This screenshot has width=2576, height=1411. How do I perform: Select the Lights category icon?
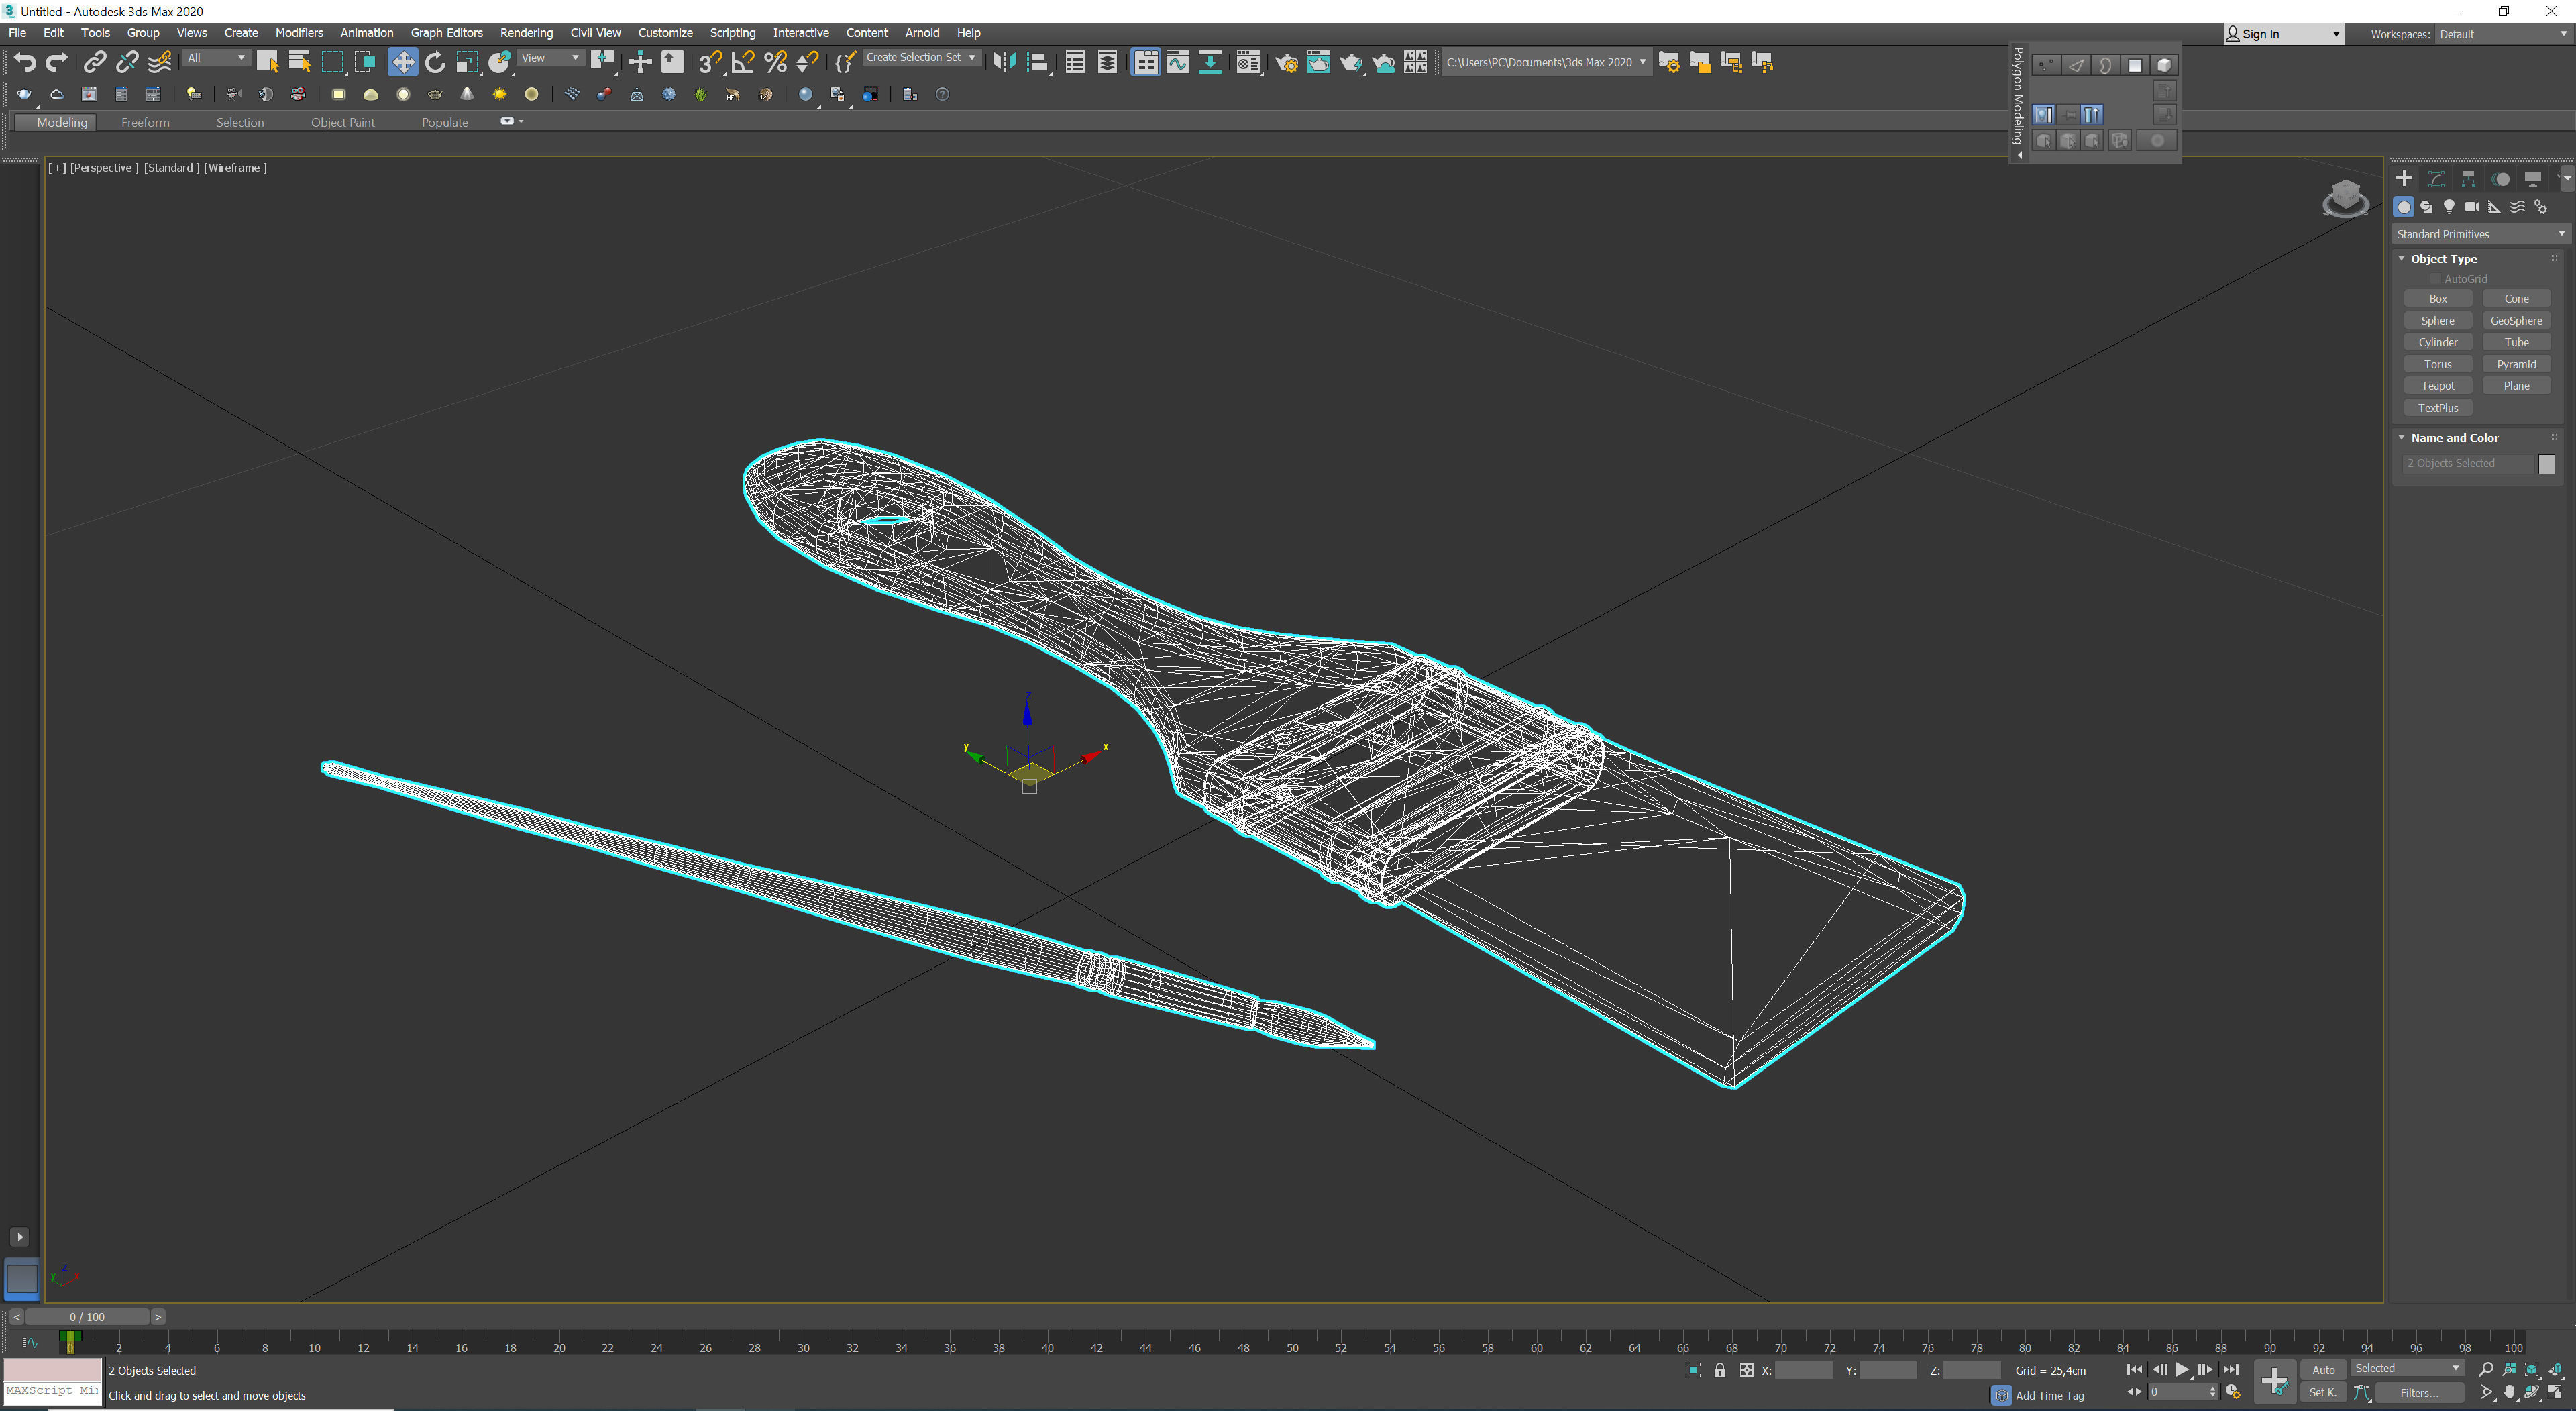[x=2449, y=207]
